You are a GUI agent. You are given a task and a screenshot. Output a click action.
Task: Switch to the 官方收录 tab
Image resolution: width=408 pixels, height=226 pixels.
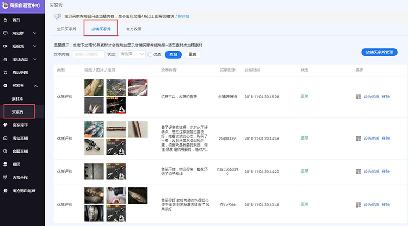pos(134,29)
